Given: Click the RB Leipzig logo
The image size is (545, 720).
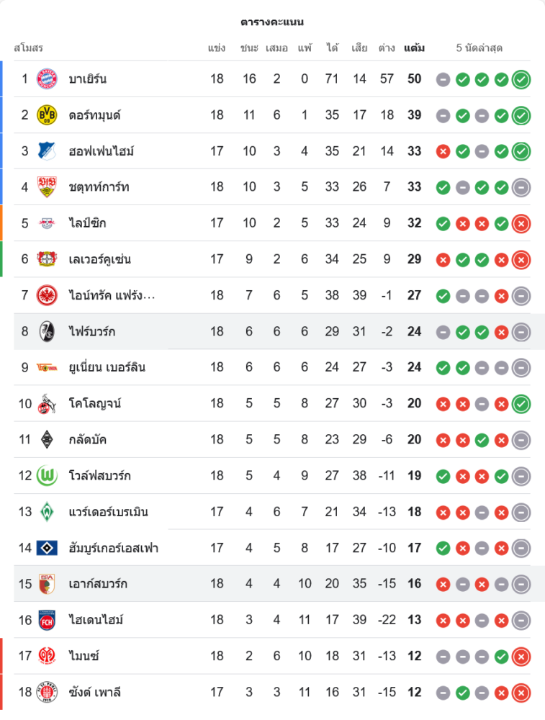Looking at the screenshot, I should (47, 223).
